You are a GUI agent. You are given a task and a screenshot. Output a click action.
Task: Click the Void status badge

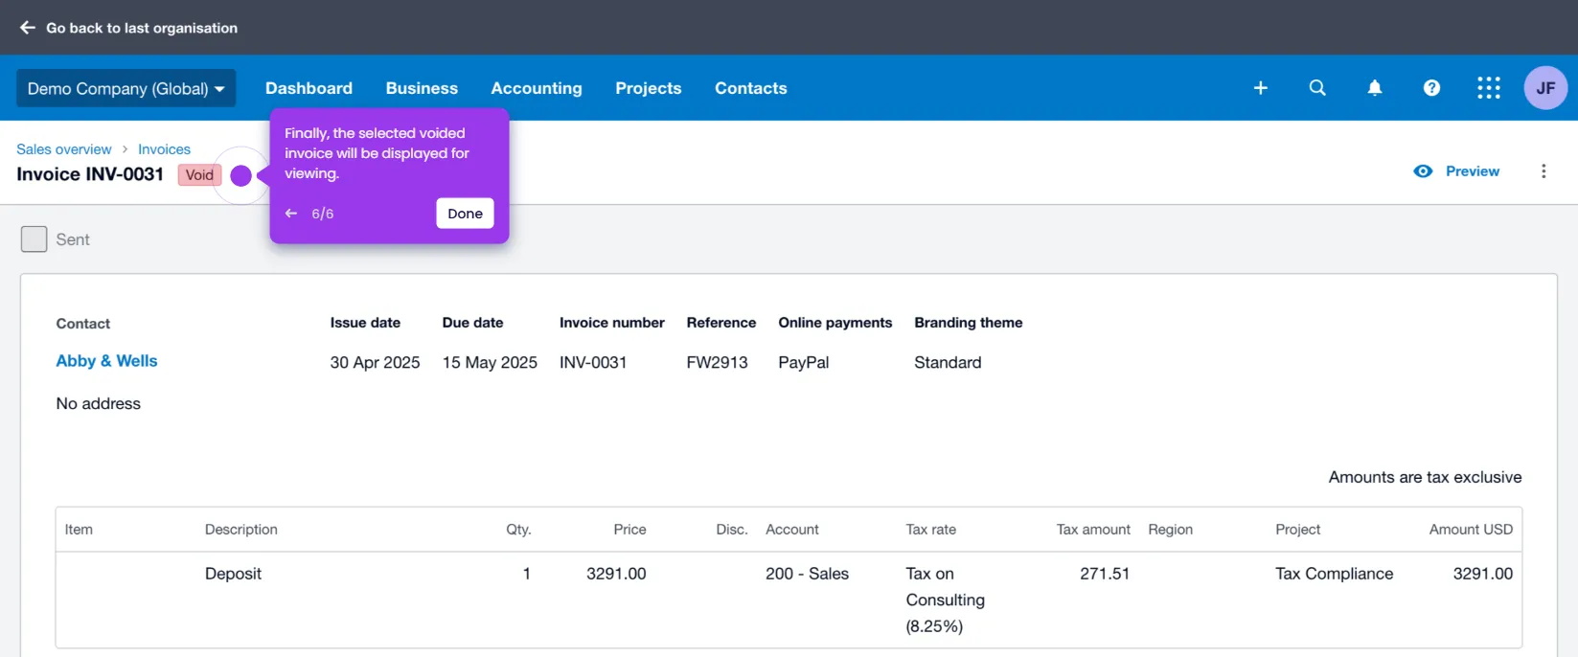(199, 175)
